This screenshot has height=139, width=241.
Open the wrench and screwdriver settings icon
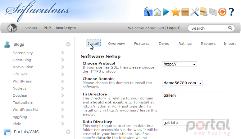coord(194,12)
